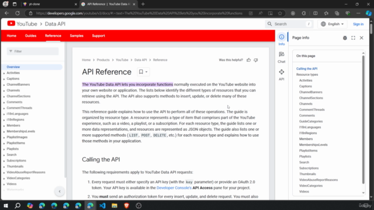The width and height of the screenshot is (374, 210).
Task: Expand the Captions tree item
Action: tap(4, 79)
